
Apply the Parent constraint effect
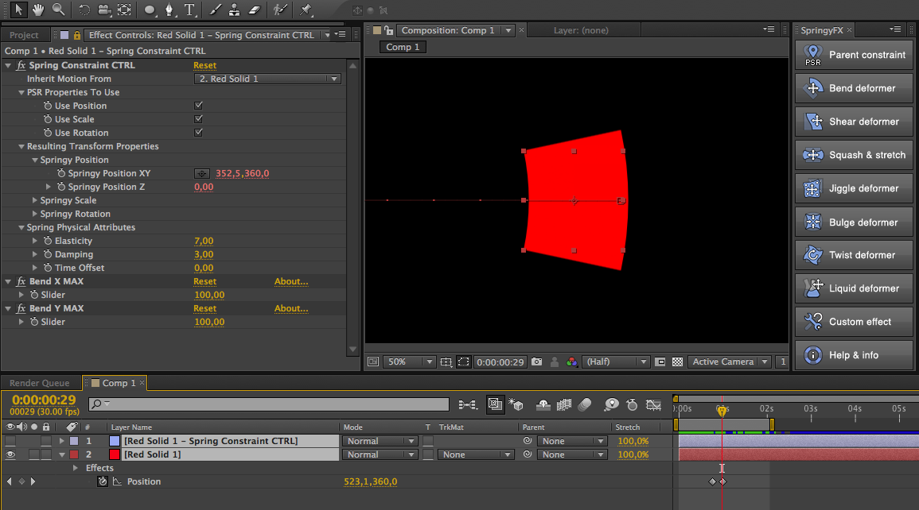(854, 55)
